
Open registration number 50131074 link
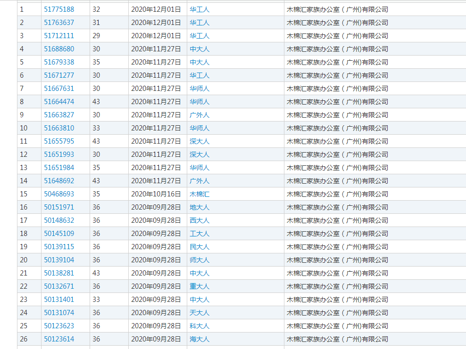[59, 313]
